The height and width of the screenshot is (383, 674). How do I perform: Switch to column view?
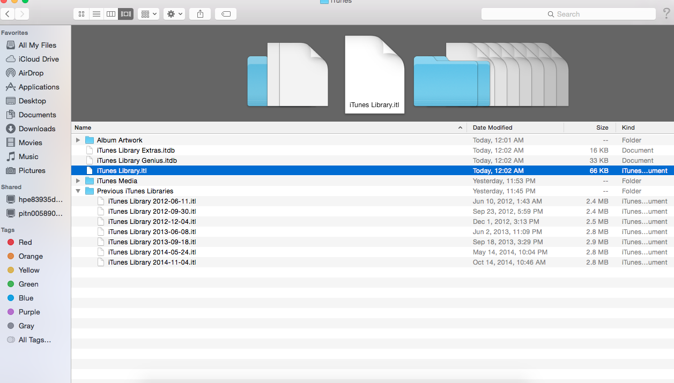111,14
